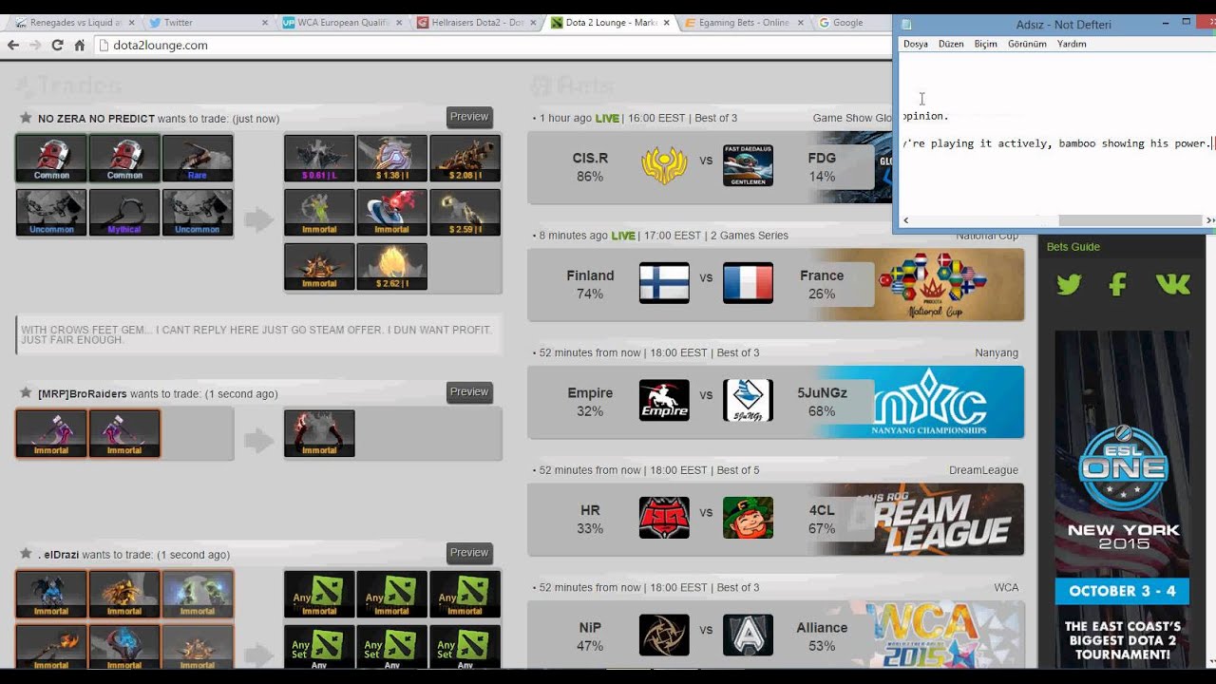1216x684 pixels.
Task: Open the Facebook icon in sidebar
Action: coord(1118,284)
